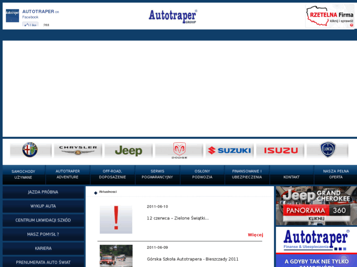Image resolution: width=357 pixels, height=267 pixels.
Task: Click the Autotraper Group header logo
Action: pos(173,16)
